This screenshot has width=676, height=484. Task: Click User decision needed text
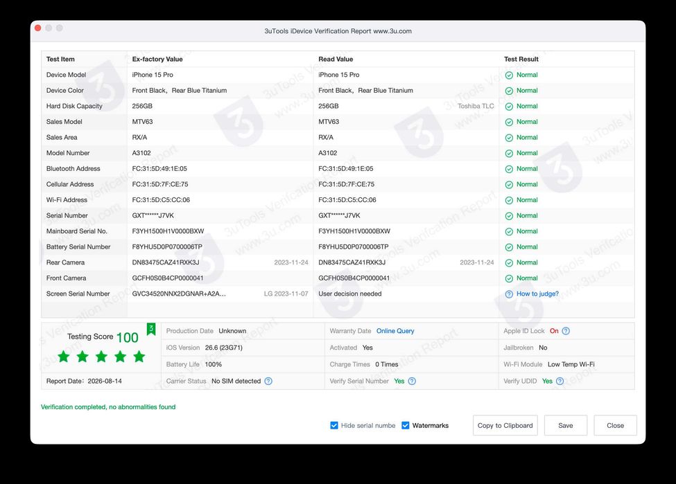[349, 294]
